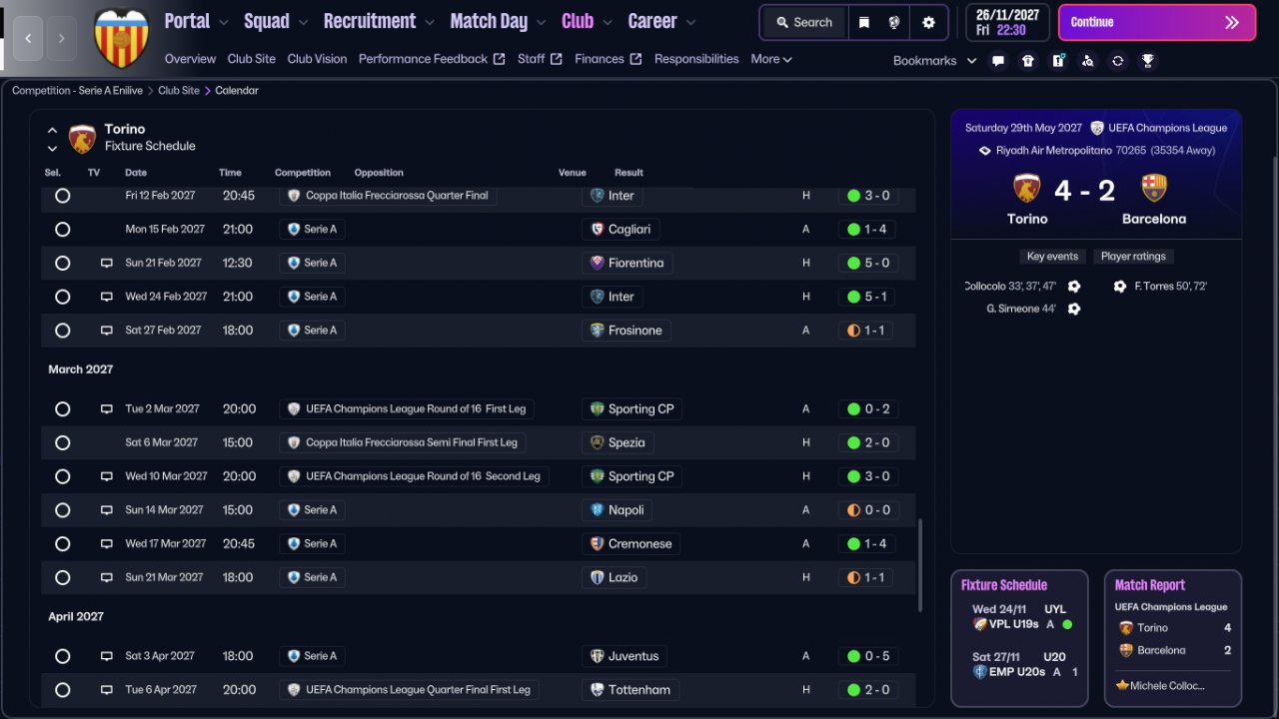Select the radio button for Cagliari fixture
1279x719 pixels.
(62, 230)
